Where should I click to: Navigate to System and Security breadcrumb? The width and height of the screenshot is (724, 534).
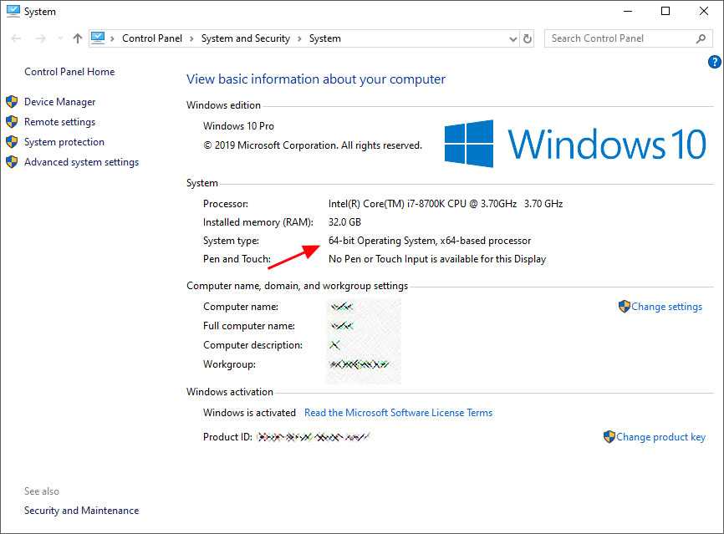245,38
